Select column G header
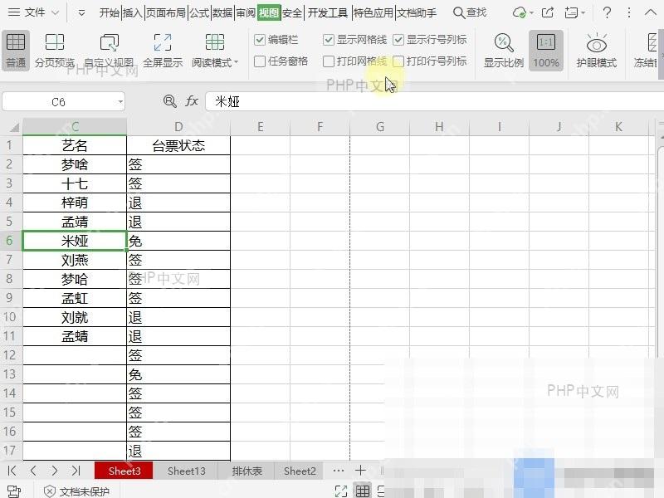Viewport: 664px width, 498px height. point(380,127)
